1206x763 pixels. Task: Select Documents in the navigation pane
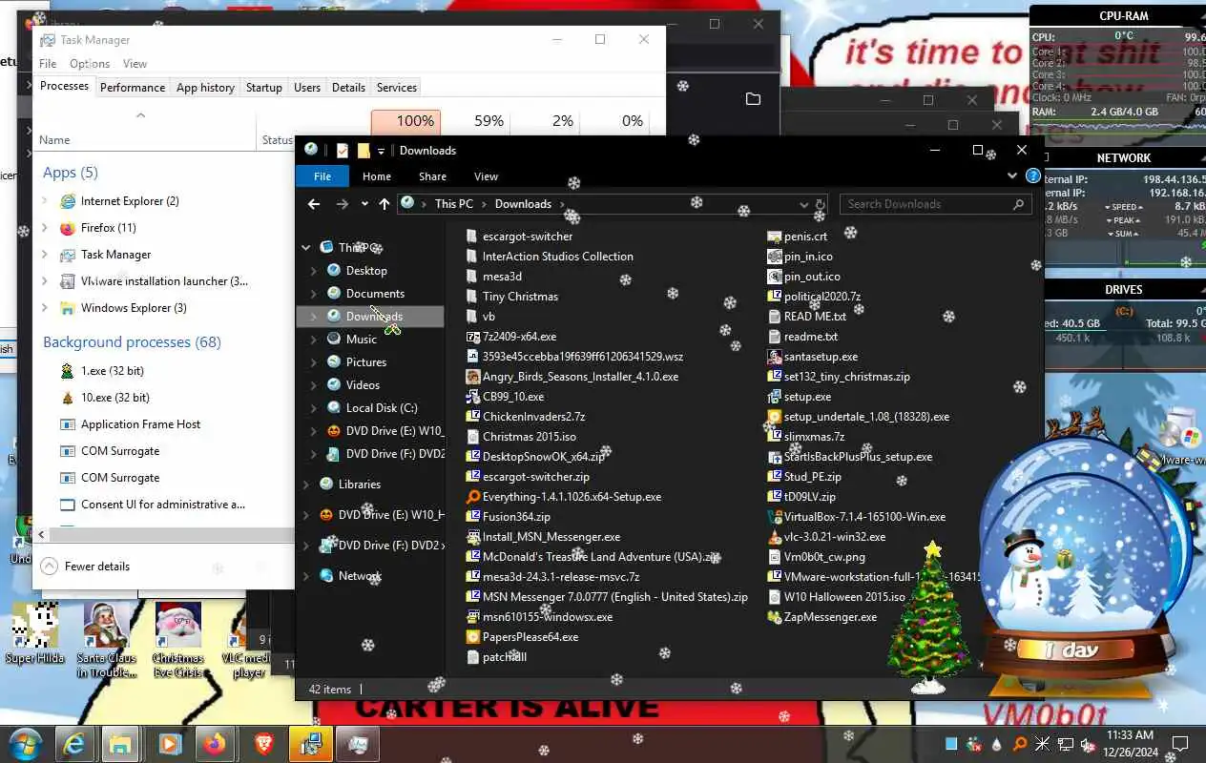pos(375,294)
